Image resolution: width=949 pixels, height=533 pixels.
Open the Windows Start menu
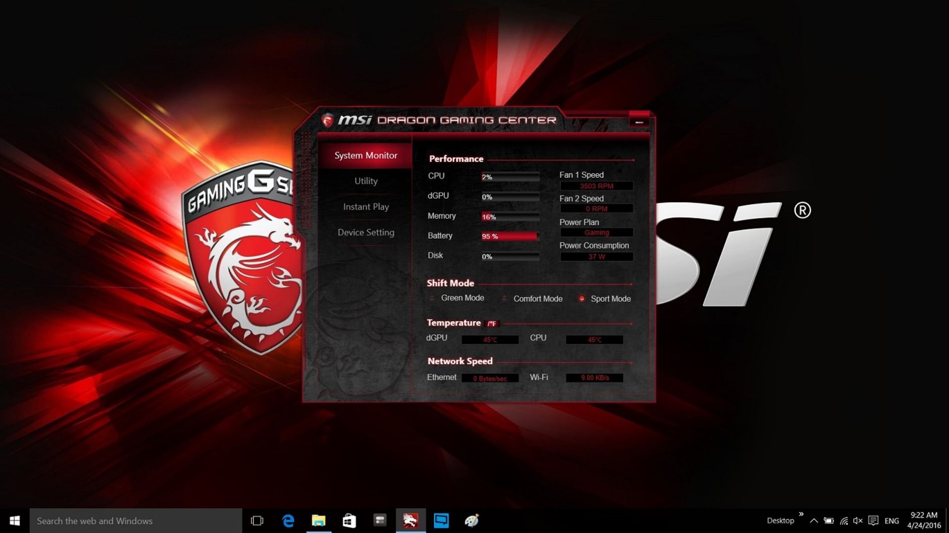pos(15,521)
